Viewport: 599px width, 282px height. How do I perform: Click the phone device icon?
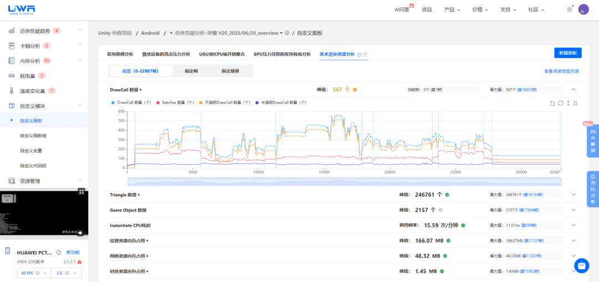7,251
